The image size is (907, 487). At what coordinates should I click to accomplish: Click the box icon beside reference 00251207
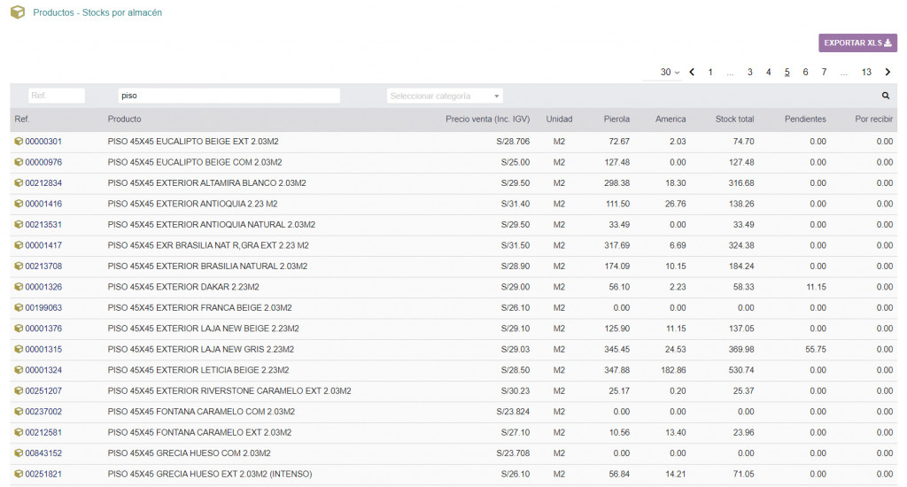click(18, 390)
